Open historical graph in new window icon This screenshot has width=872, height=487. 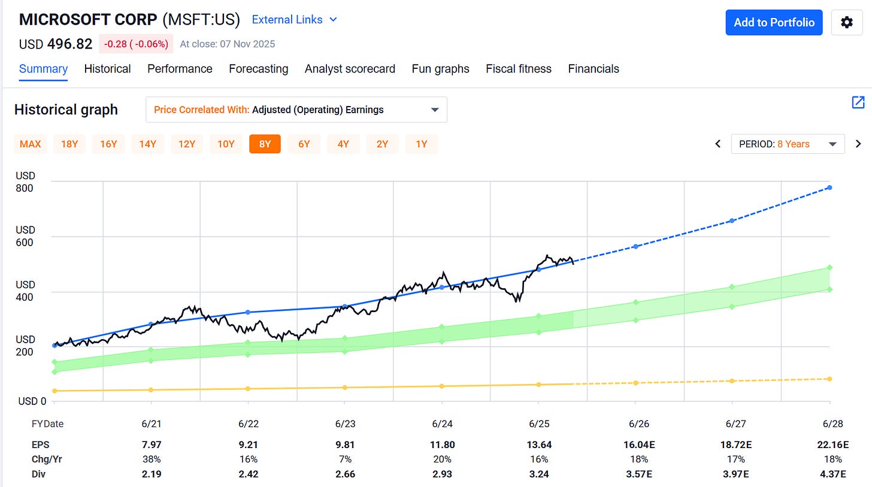coord(858,102)
